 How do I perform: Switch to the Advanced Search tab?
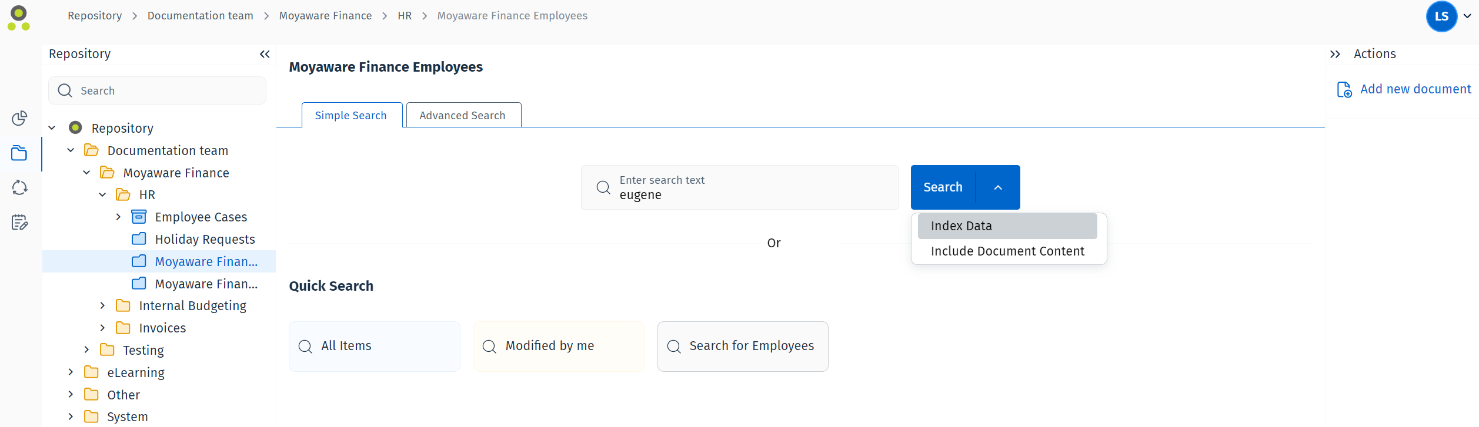pyautogui.click(x=462, y=115)
